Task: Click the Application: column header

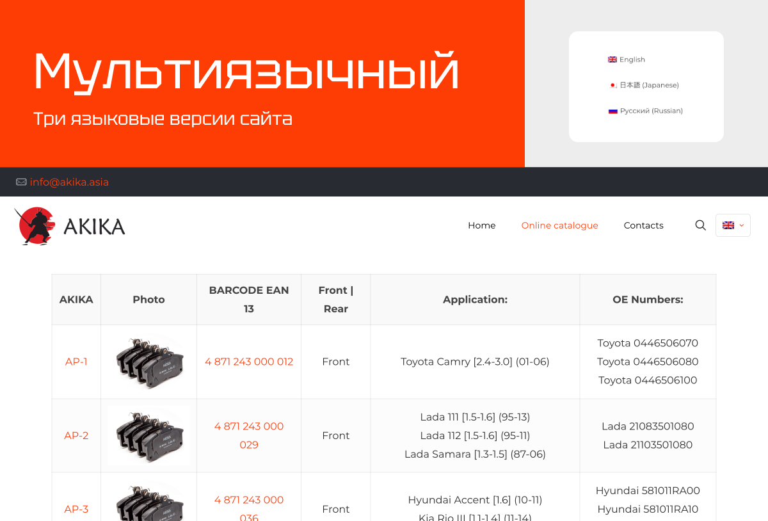Action: click(476, 300)
